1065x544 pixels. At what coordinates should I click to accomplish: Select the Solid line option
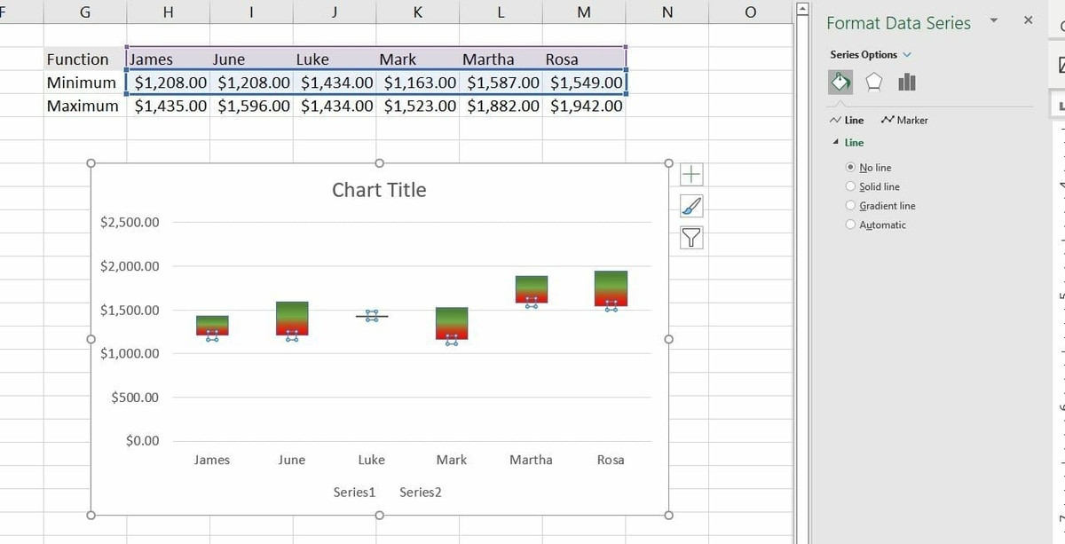(x=850, y=186)
